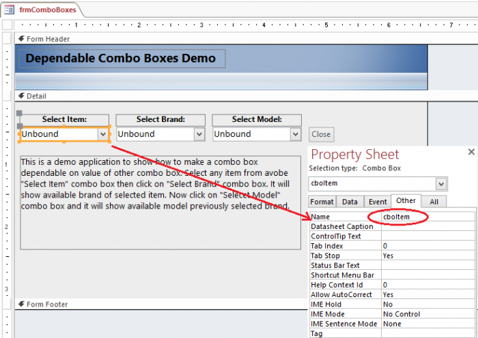Image resolution: width=478 pixels, height=338 pixels.
Task: Click the Form Header section bar
Action: click(247, 39)
